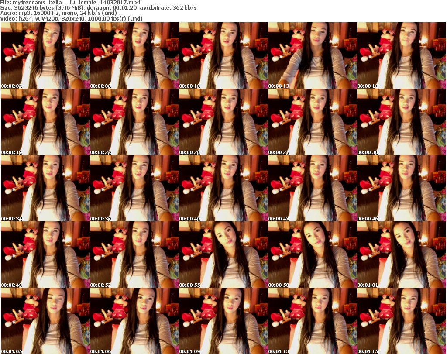Open the frame thumbnail stamped 00:00:55
Viewport: 447px width, 354px height.
[223, 254]
